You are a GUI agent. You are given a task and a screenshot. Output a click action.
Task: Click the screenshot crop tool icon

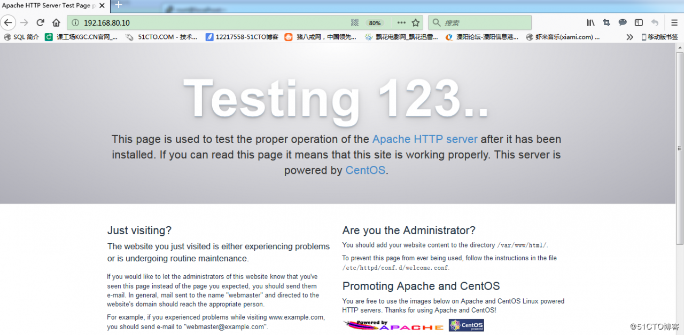pos(607,22)
